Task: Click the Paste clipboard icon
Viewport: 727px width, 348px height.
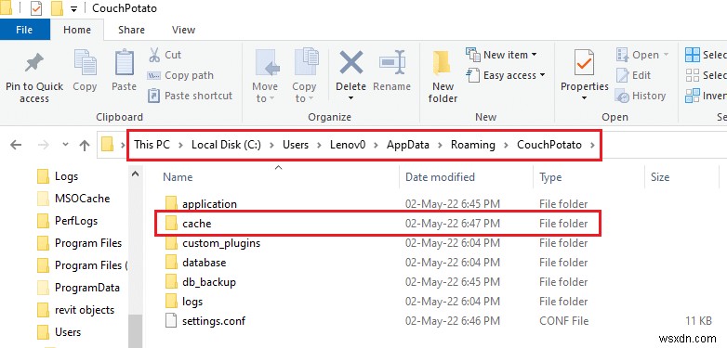Action: [125, 63]
